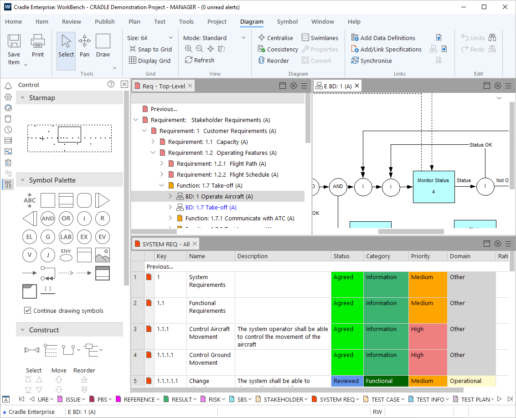Pick the EX symbol in palette

tap(84, 237)
